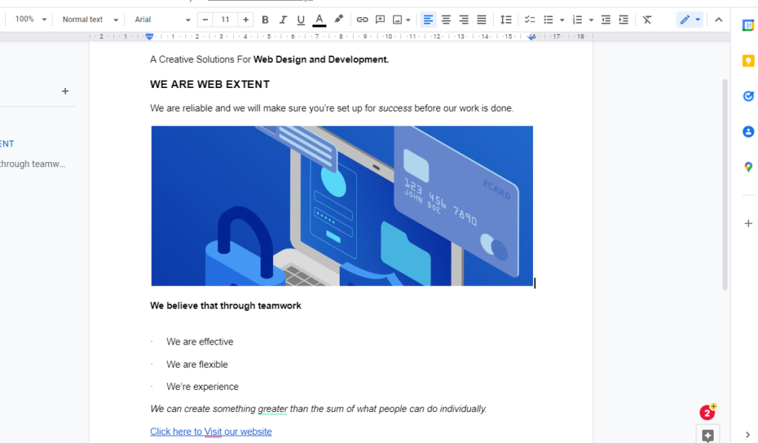
Task: Insert a link
Action: click(362, 20)
